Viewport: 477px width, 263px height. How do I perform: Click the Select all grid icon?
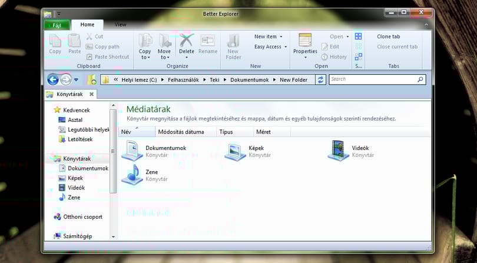point(359,36)
